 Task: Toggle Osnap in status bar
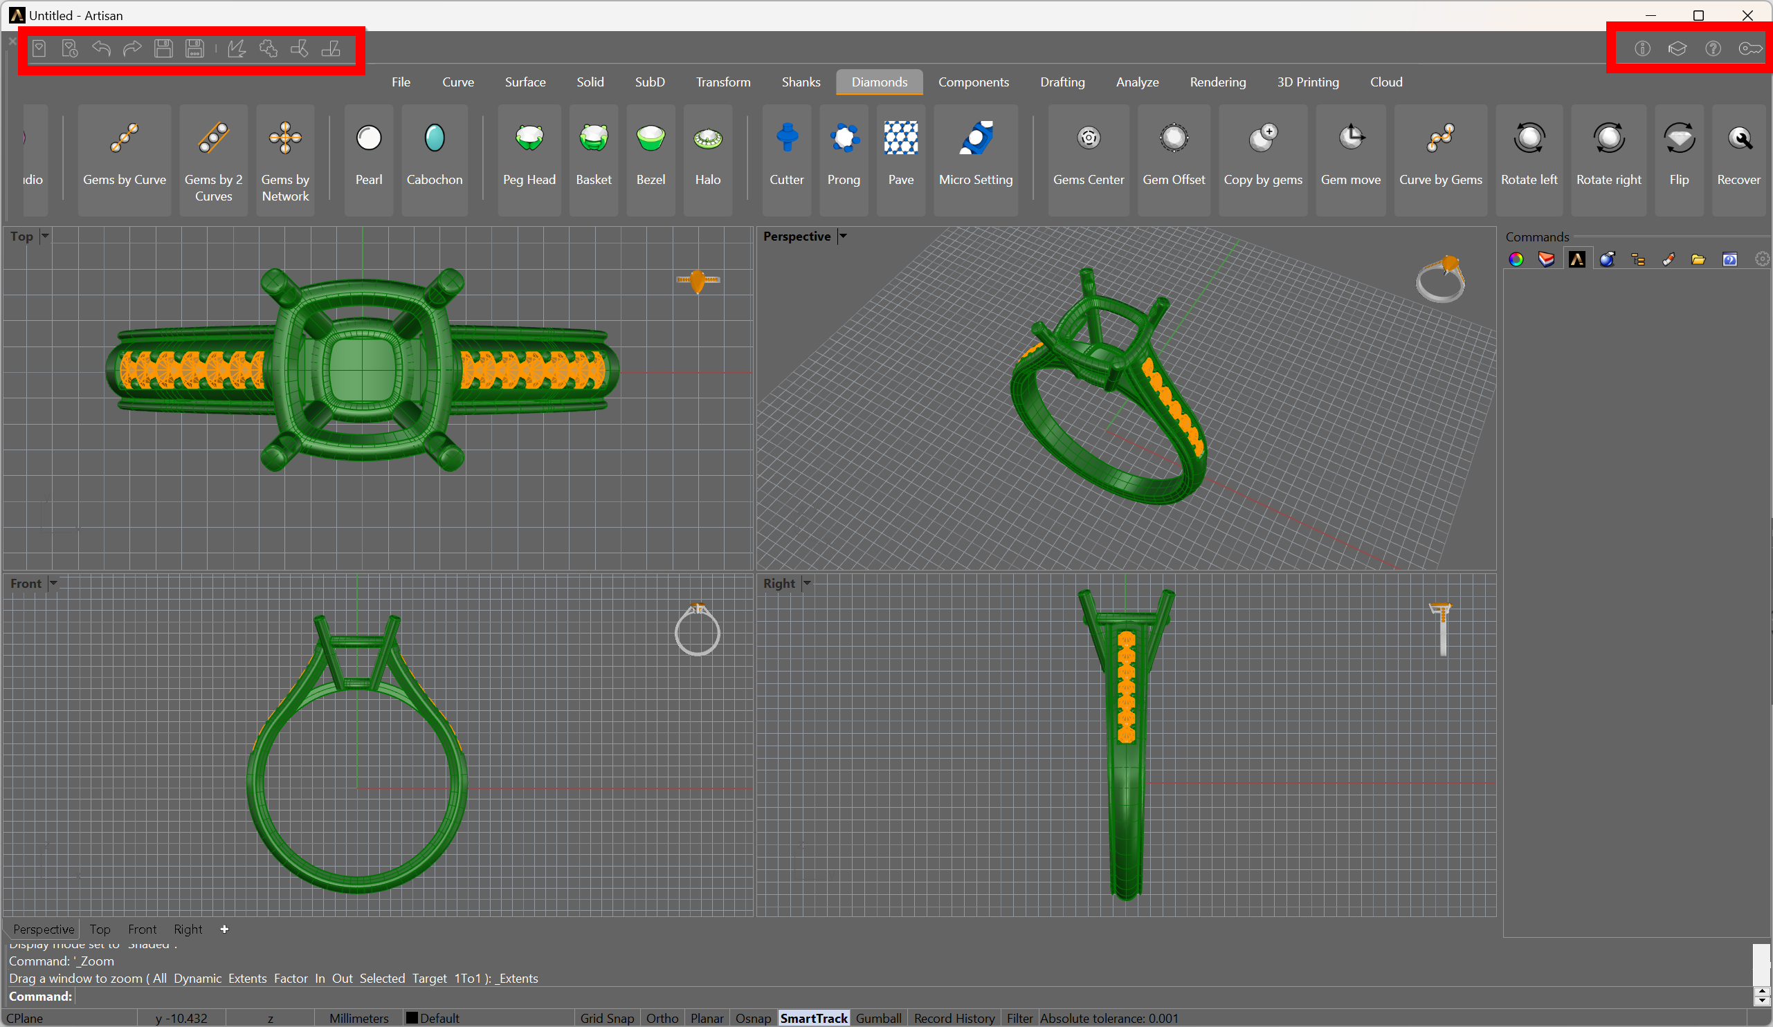(753, 1018)
